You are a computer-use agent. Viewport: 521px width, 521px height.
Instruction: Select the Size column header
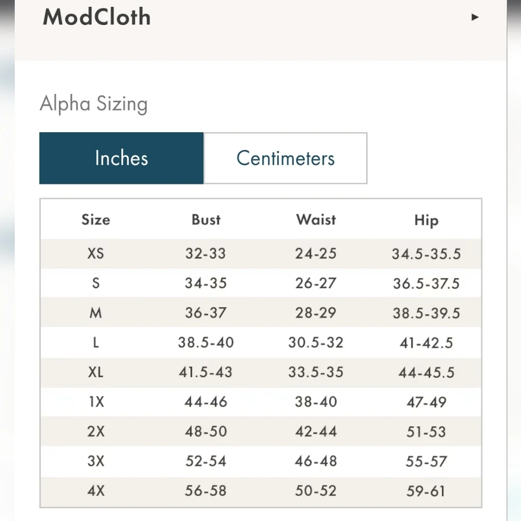tap(96, 220)
